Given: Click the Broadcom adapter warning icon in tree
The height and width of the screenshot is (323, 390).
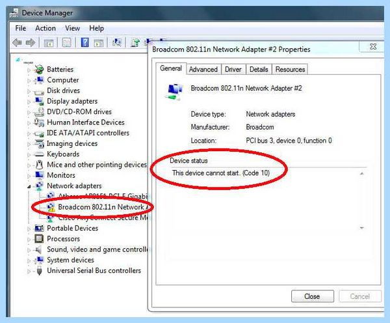Looking at the screenshot, I should coord(51,207).
